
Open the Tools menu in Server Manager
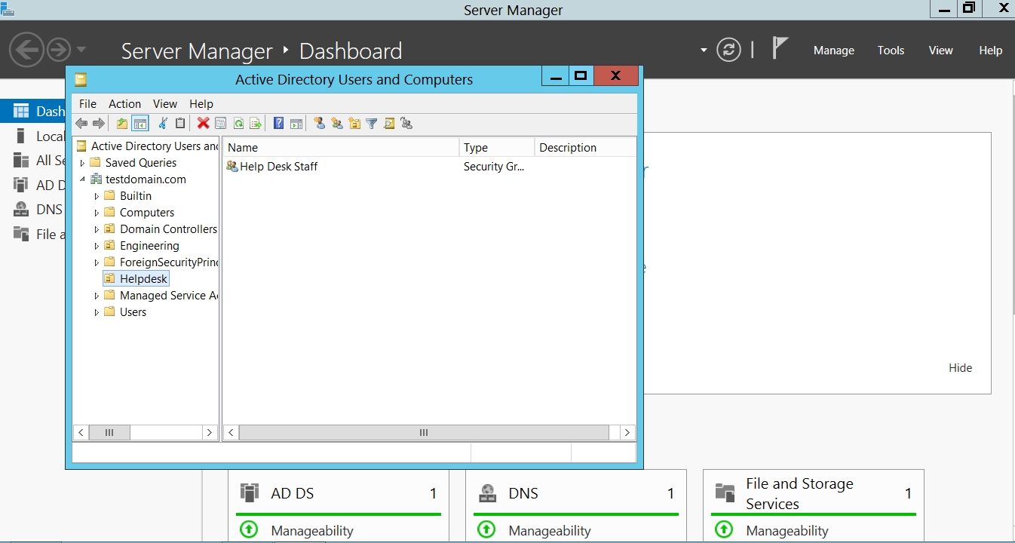click(x=891, y=51)
